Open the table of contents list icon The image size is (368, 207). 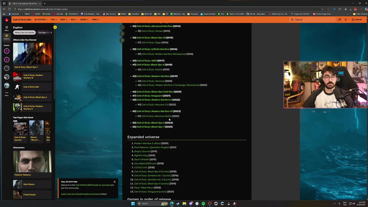click(122, 34)
